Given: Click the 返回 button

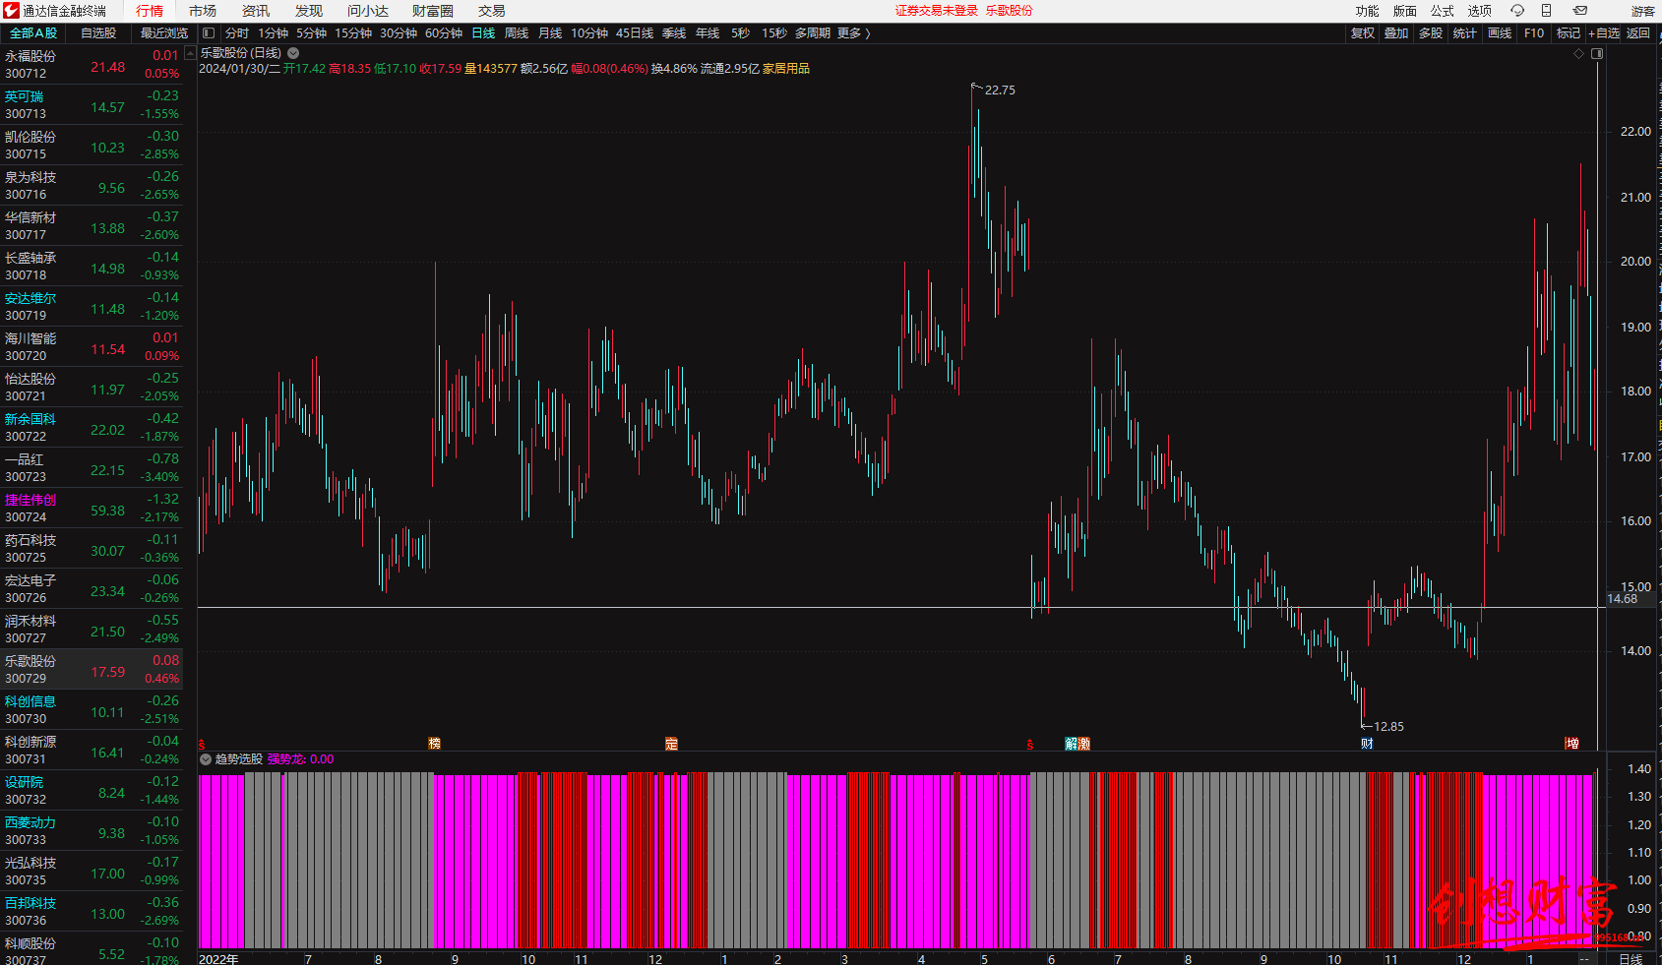Looking at the screenshot, I should tap(1638, 33).
